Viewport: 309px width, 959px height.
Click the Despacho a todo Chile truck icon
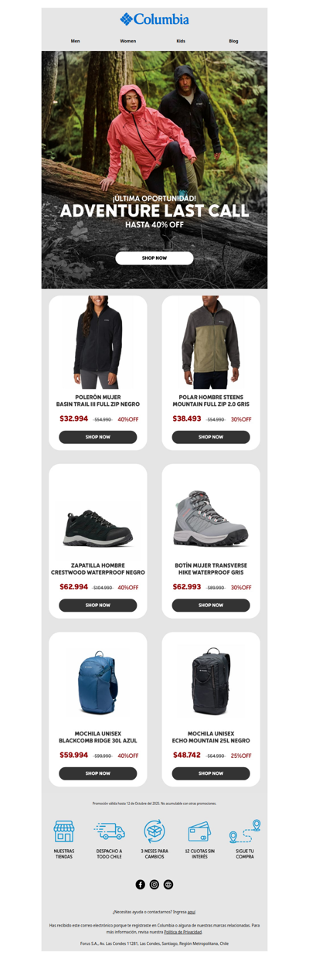tap(109, 831)
